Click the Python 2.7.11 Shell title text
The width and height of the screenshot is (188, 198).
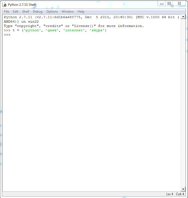[22, 5]
